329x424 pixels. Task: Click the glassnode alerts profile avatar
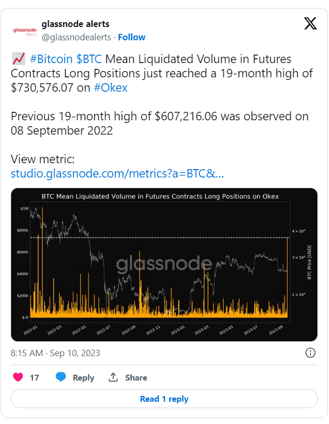point(25,30)
